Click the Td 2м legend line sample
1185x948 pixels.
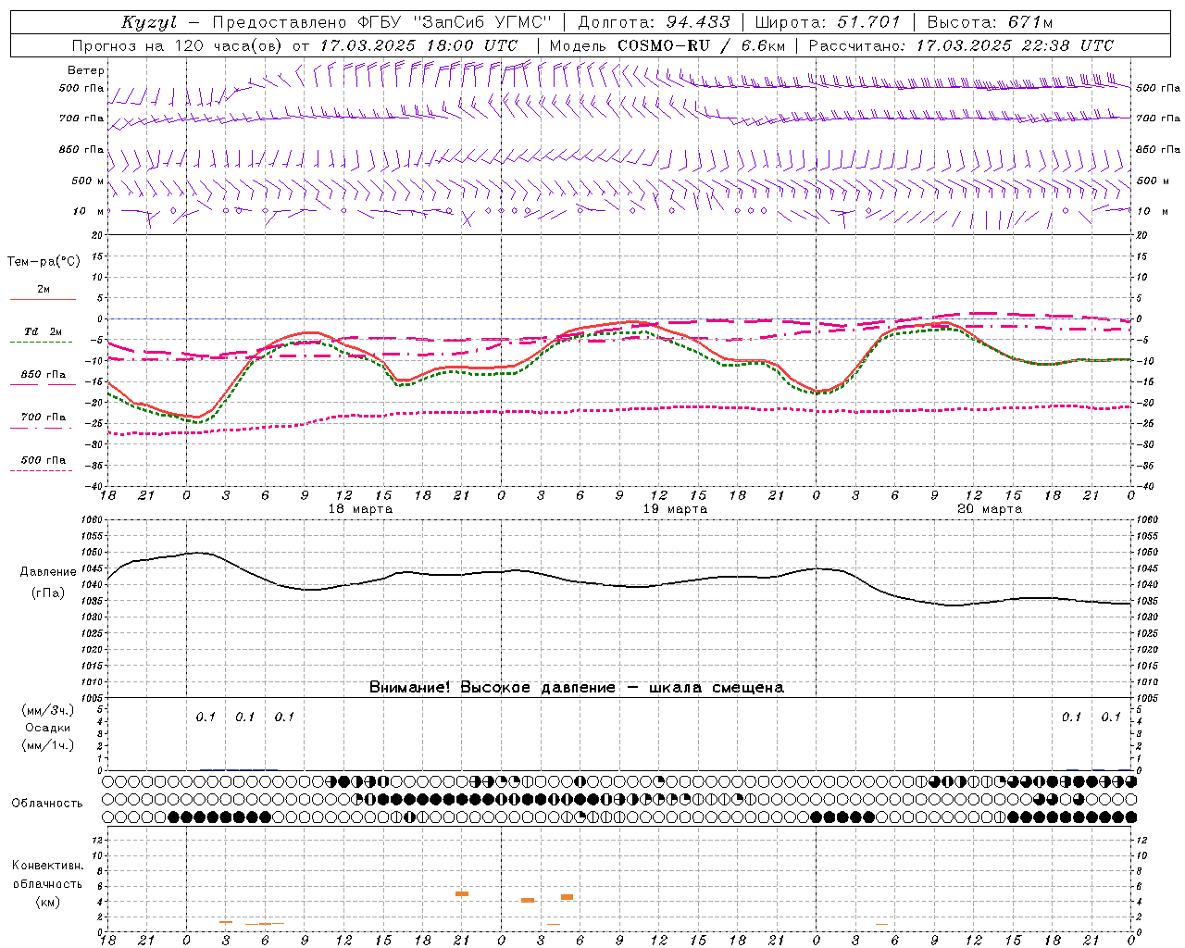41,343
